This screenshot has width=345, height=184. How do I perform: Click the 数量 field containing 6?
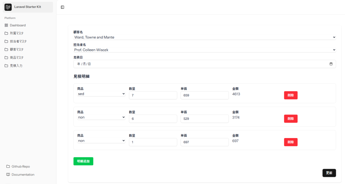pos(153,119)
